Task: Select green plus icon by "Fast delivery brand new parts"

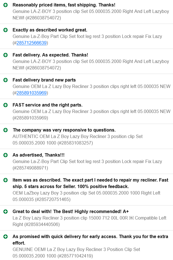Action: [5, 80]
